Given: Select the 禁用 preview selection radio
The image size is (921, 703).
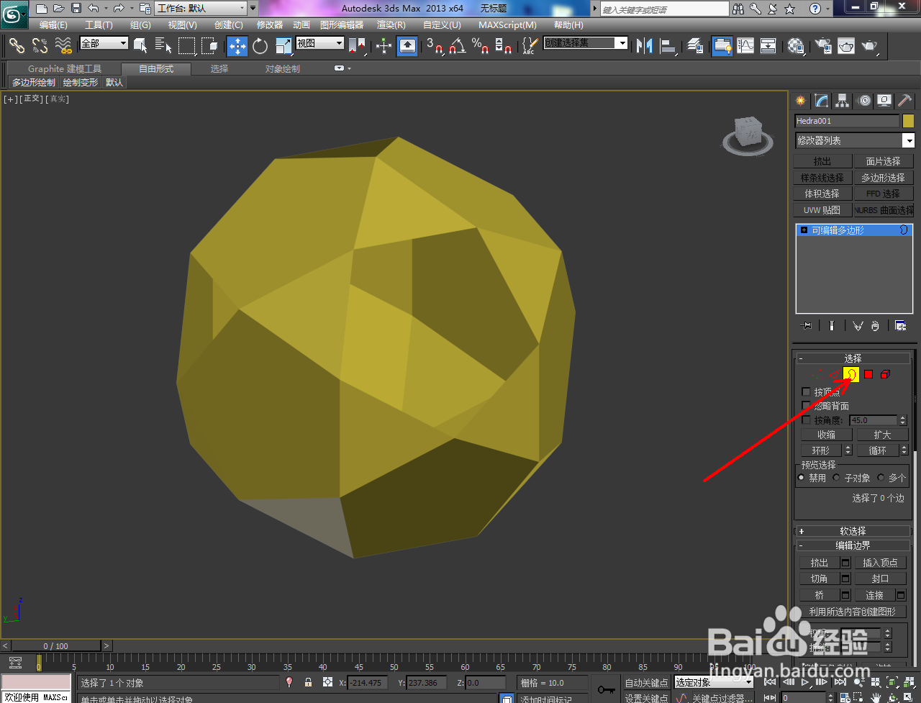Looking at the screenshot, I should click(x=802, y=478).
